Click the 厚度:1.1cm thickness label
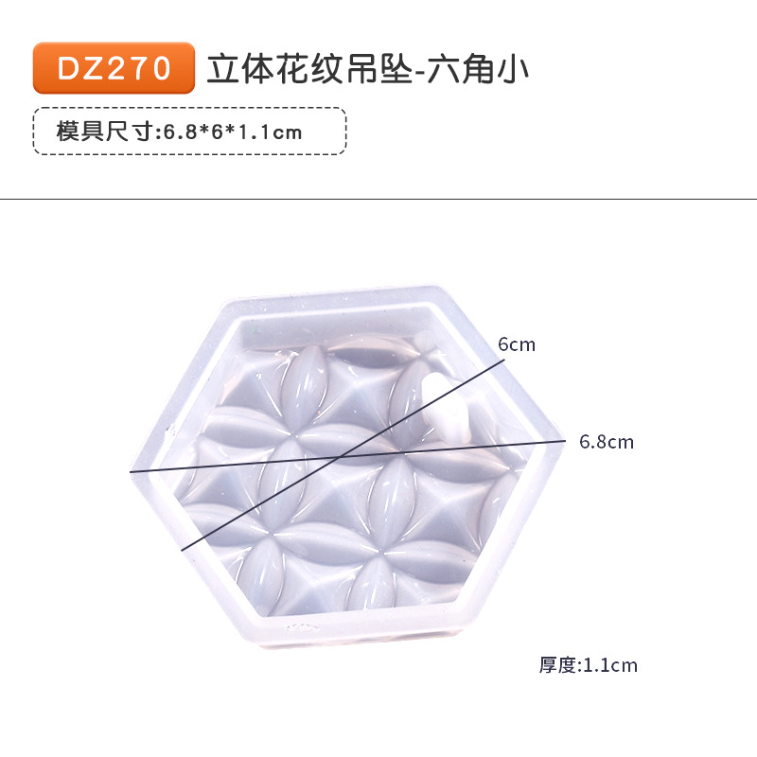 coord(589,665)
